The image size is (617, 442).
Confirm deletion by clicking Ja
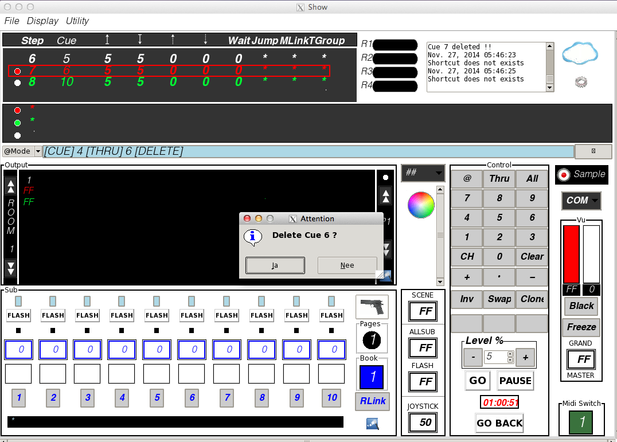(275, 265)
